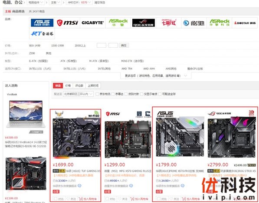Switch to the 评论数 sort tab
The width and height of the screenshot is (259, 203).
79,85
